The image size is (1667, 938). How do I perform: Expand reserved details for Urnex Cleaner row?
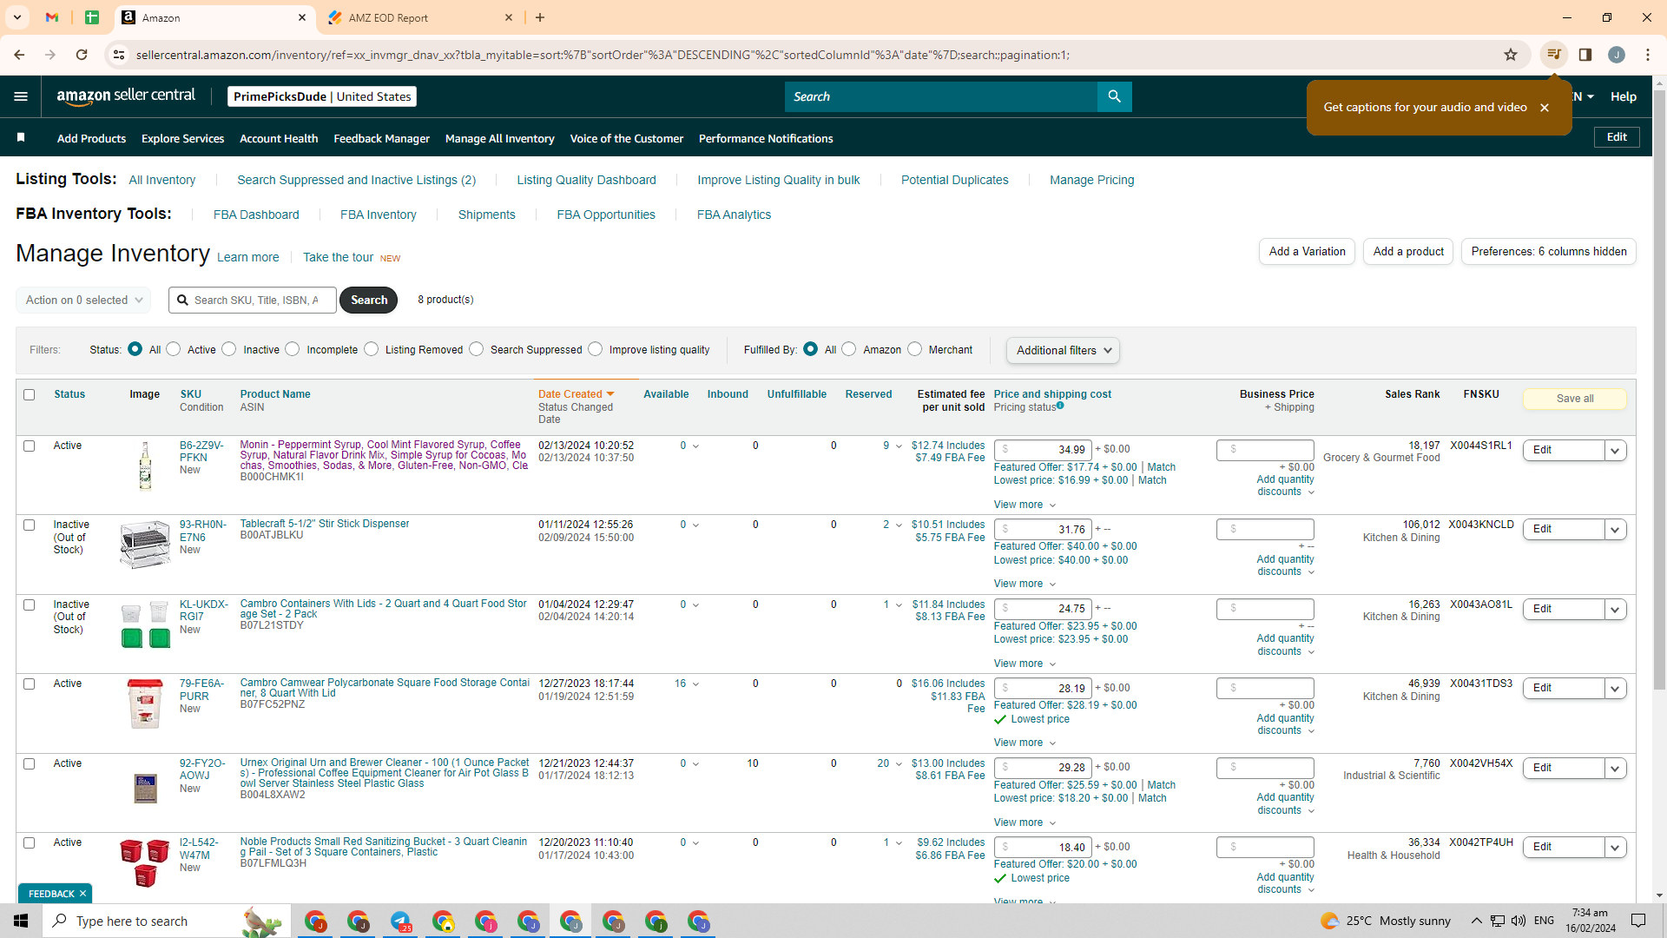click(x=899, y=764)
